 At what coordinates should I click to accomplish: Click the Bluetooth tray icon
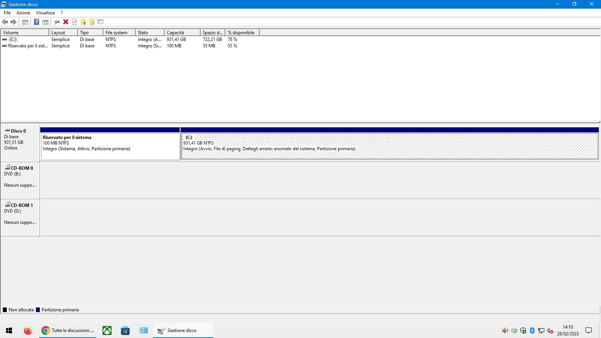coord(532,331)
